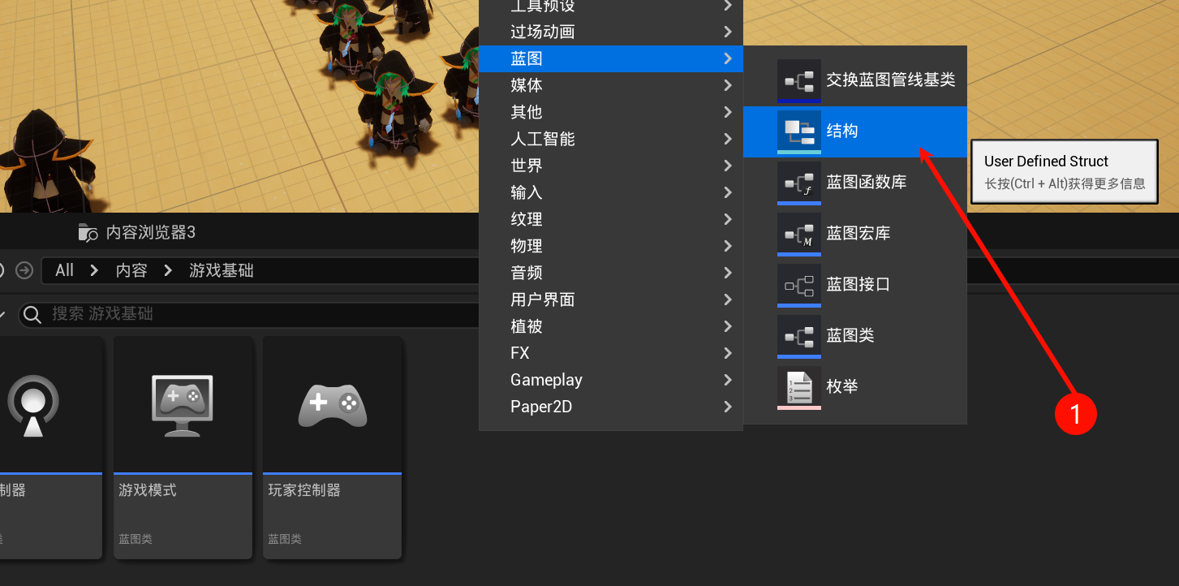Viewport: 1179px width, 586px height.
Task: Click the 蓝图函数库 function library icon
Action: click(x=798, y=183)
